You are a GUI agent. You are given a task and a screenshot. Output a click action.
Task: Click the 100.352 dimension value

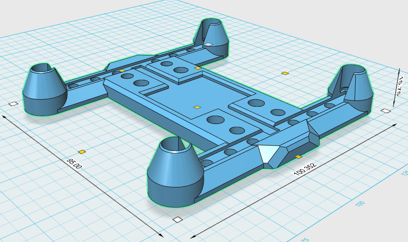click(x=305, y=169)
